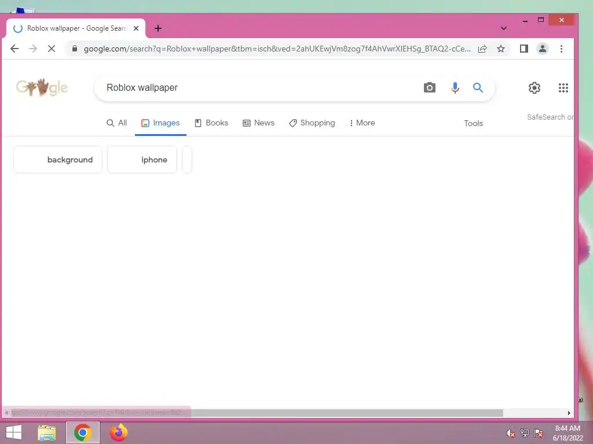
Task: Switch to the All results tab
Action: 117,123
